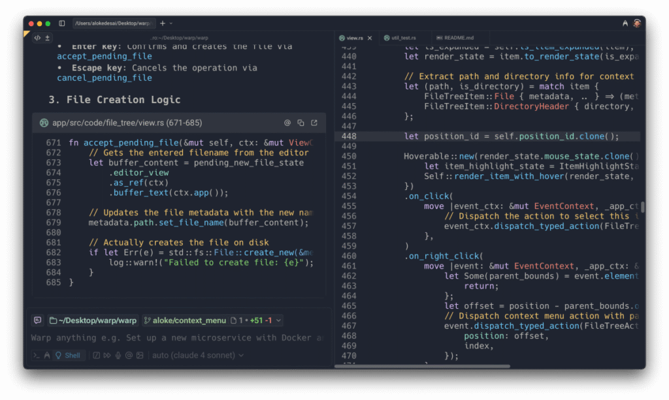This screenshot has width=669, height=400.
Task: Click the @ mention icon in the input bar
Action: (x=129, y=355)
